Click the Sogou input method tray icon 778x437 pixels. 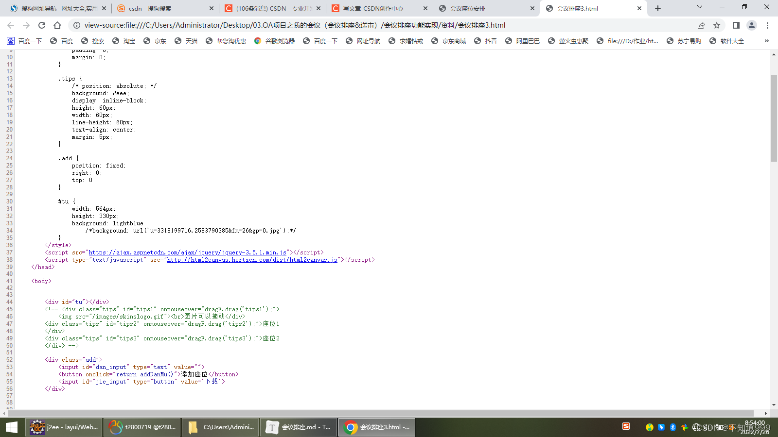(x=626, y=426)
